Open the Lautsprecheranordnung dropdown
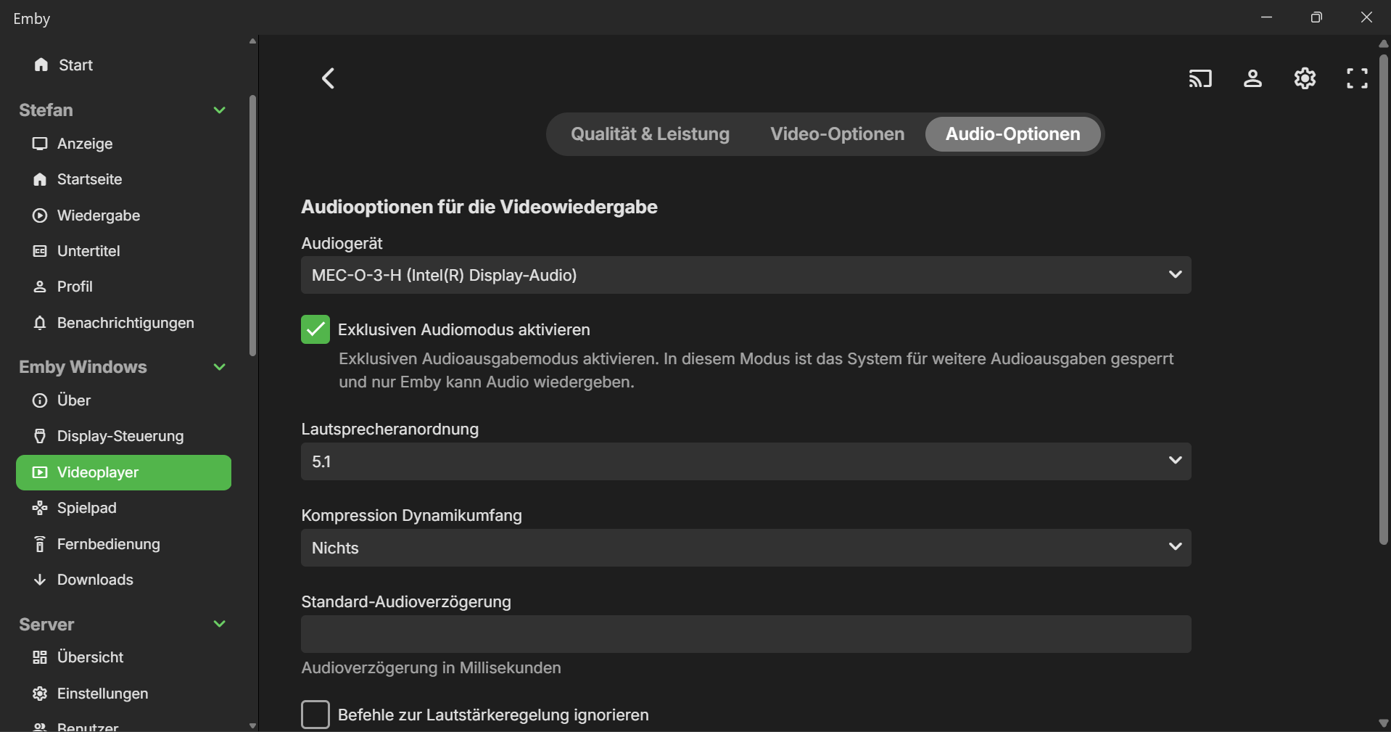 tap(746, 461)
